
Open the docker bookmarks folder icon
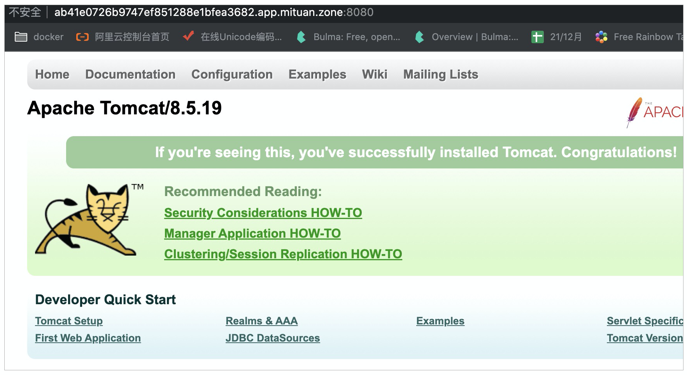21,37
